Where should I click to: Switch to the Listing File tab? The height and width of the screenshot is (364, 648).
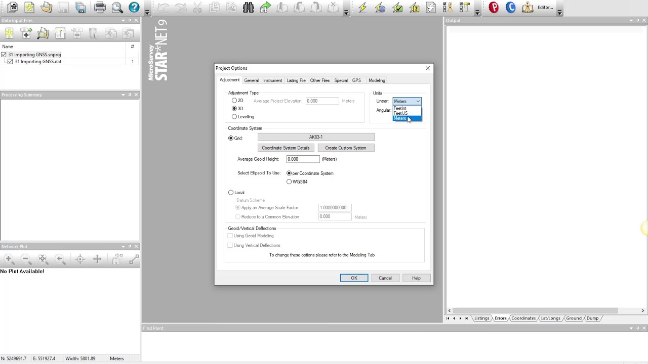[296, 80]
